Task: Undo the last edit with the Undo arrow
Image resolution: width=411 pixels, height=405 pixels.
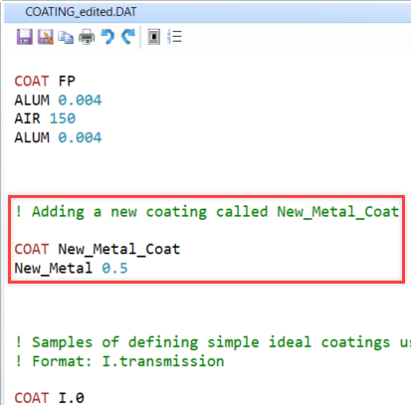Action: (107, 37)
